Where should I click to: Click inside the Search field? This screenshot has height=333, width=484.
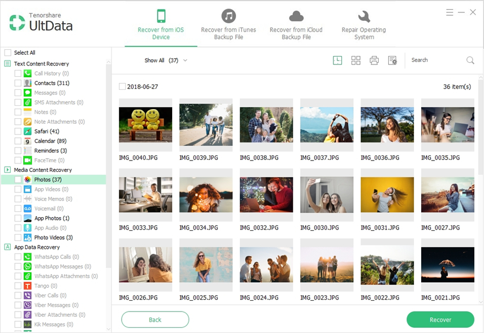437,60
